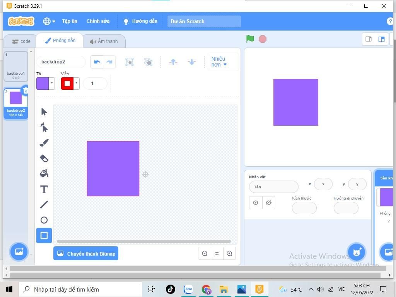Open Zalo from the taskbar
Screen dimensions: 396x297
[188, 289]
